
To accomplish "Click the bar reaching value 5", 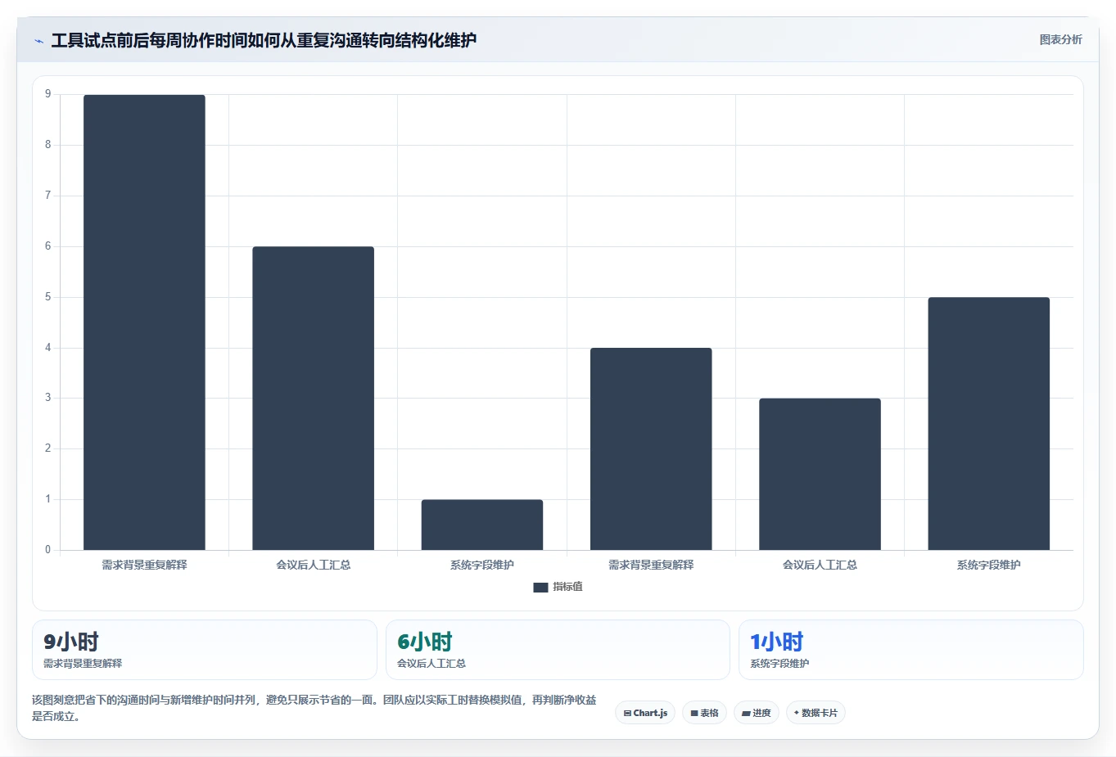I will click(989, 424).
